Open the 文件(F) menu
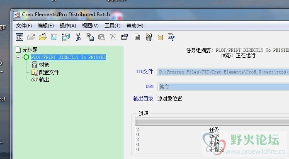The image size is (289, 159). 24,26
